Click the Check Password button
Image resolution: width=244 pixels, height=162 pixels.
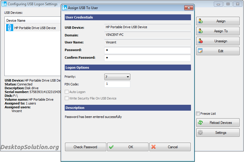tap(86, 147)
